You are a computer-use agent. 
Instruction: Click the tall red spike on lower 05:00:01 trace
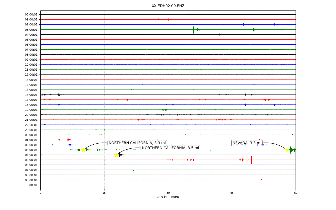[251, 160]
